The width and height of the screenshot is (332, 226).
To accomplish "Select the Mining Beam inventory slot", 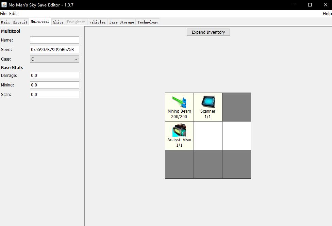I will [x=179, y=107].
